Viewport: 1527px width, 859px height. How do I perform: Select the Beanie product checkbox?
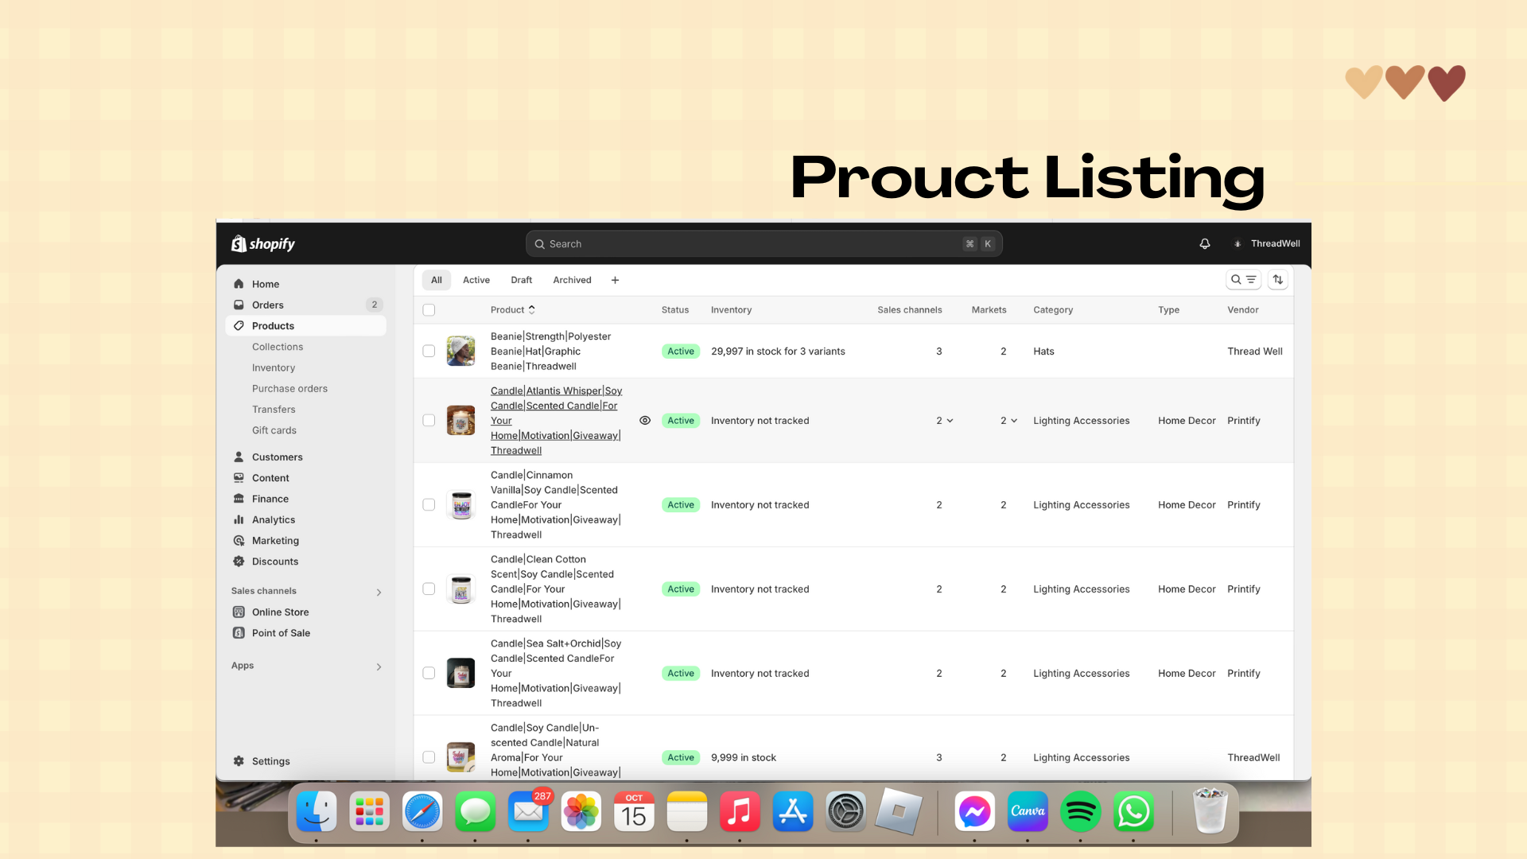pyautogui.click(x=429, y=352)
